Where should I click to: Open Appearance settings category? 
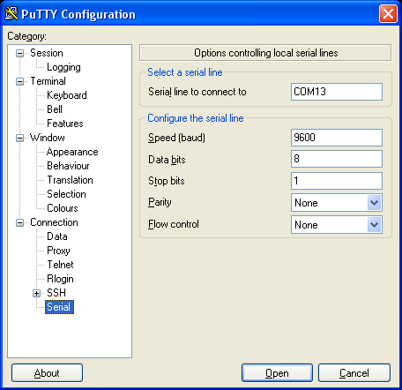click(72, 152)
